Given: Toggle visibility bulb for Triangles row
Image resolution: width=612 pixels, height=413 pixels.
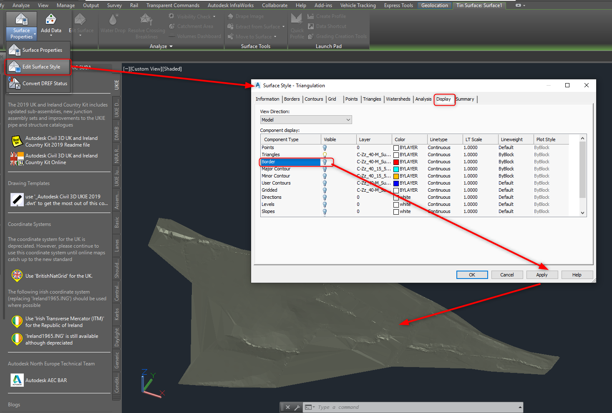Looking at the screenshot, I should (x=325, y=155).
